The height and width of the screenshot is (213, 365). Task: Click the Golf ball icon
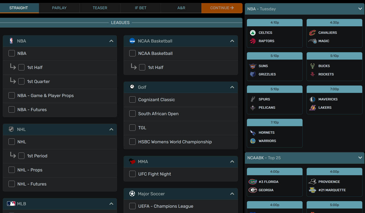pos(132,87)
